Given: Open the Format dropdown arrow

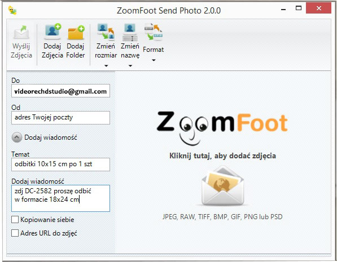Looking at the screenshot, I should [x=154, y=60].
